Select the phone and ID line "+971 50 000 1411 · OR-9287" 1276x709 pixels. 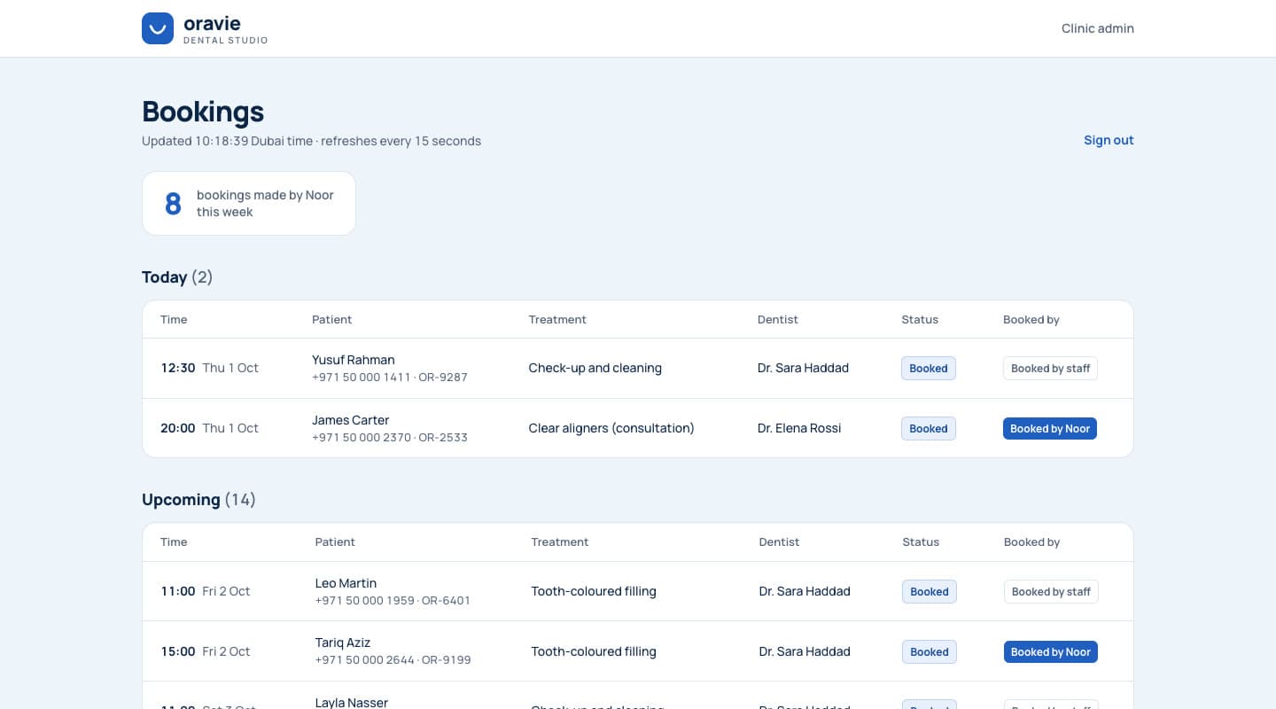click(x=390, y=377)
